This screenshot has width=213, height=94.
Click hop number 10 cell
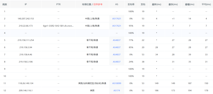click(x=5, y=76)
